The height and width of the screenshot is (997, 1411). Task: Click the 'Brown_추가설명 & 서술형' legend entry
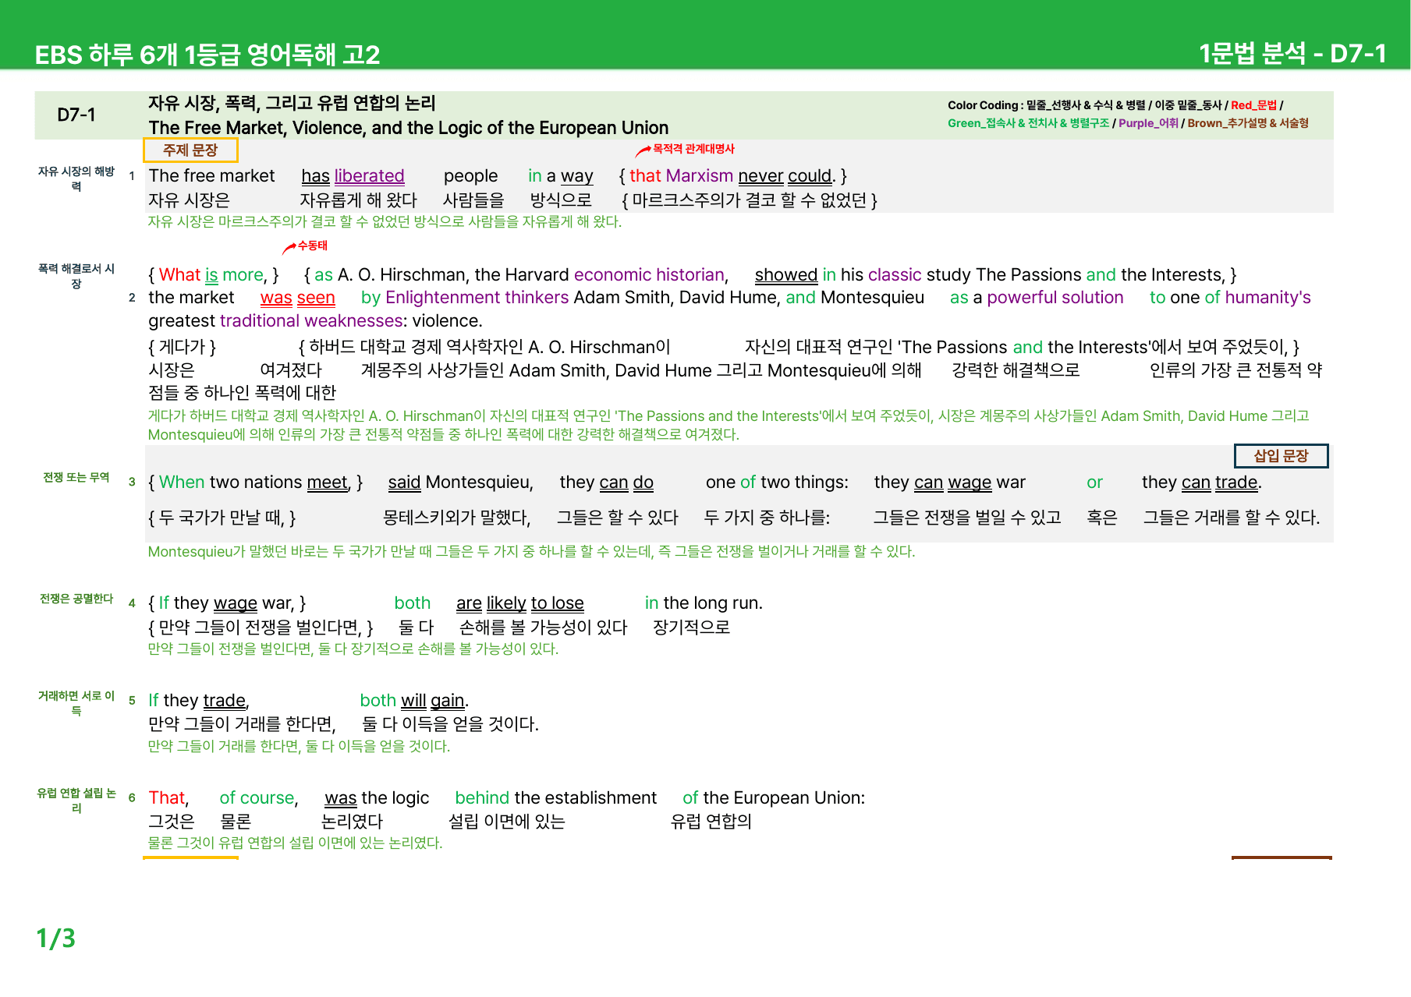[x=1248, y=123]
